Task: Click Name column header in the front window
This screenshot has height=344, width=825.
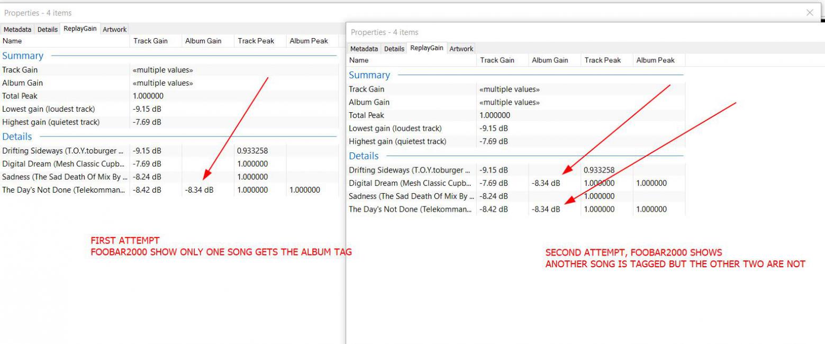Action: [x=359, y=60]
